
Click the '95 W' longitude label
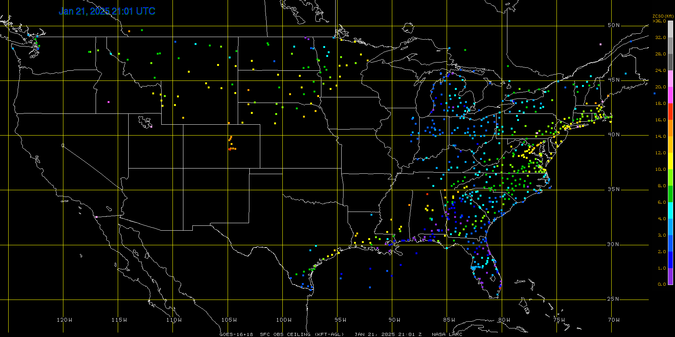point(340,320)
